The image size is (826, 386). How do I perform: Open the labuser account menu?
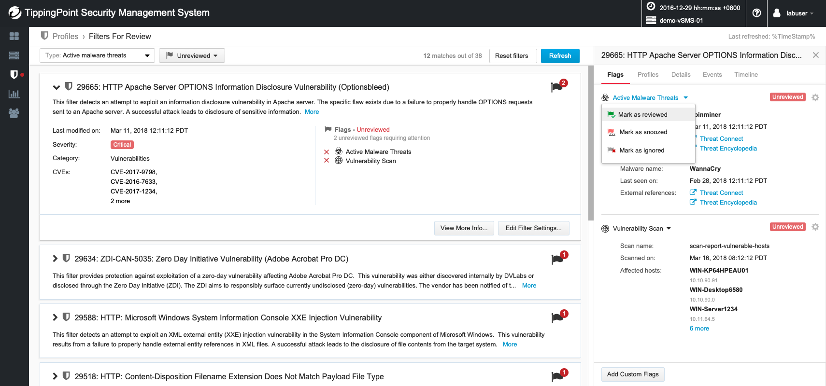pos(793,13)
